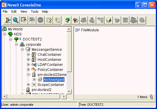This screenshot has height=109, width=157.
Task: Click the My World globe icon
Action: coord(4,29)
